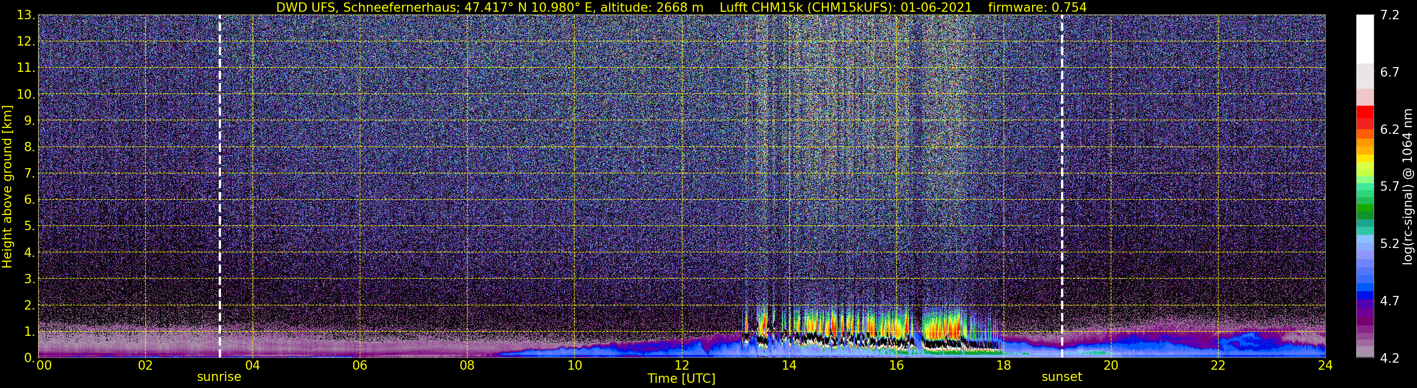Click the "6.2" colorbar scale value

coord(1390,130)
